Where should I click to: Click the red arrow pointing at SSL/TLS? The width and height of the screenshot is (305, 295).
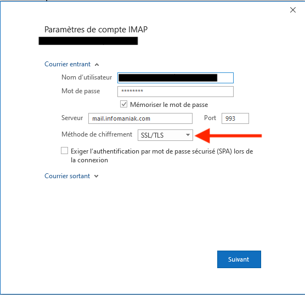coord(228,136)
